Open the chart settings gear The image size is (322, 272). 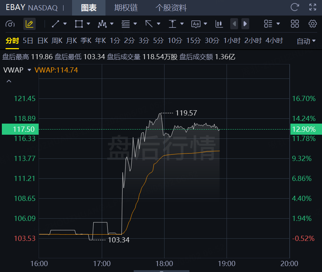point(313,24)
